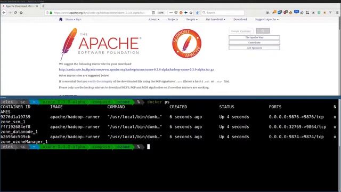Screen dimensions: 341x192
Task: Click port mapping 0.0.0.0:32769->9864/tcp
Action: (x=297, y=127)
